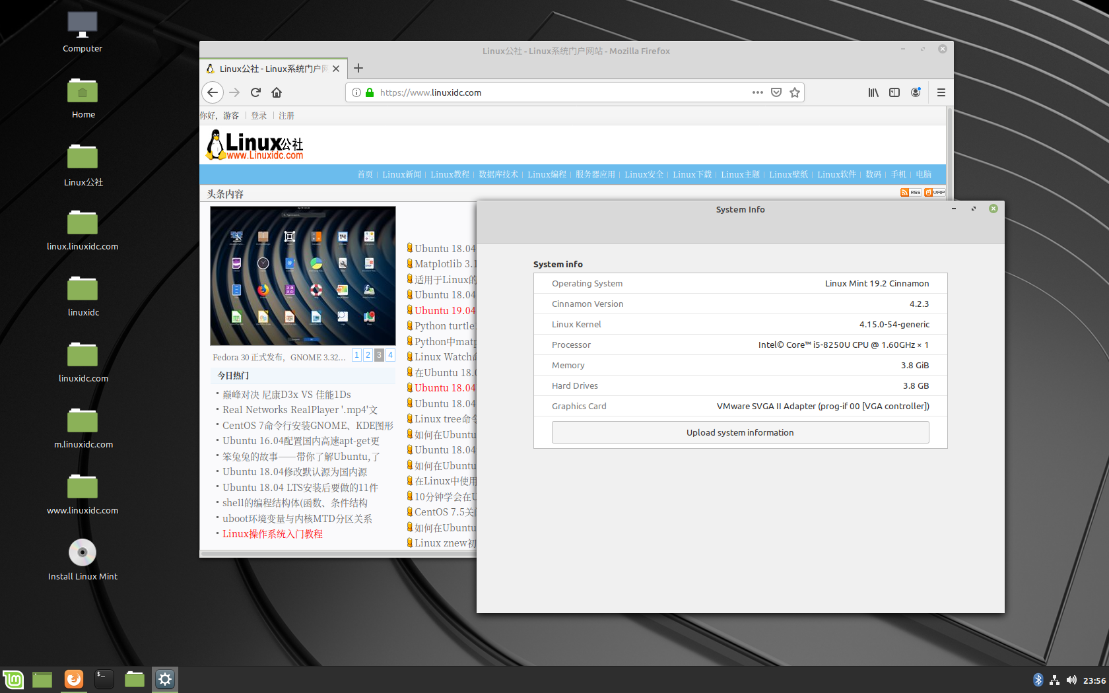Open 数据库技术 navigation item
The image size is (1109, 693).
498,174
